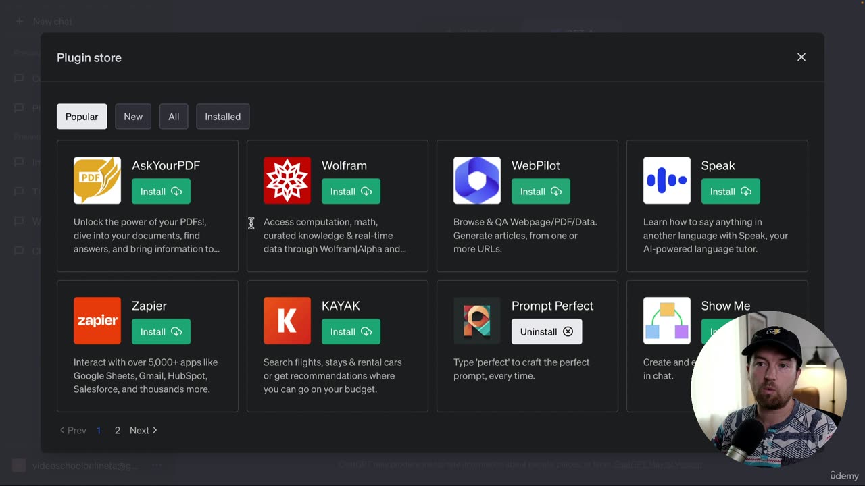
Task: Click the 'Interact with over 5,000+ apps' description
Action: 145,376
